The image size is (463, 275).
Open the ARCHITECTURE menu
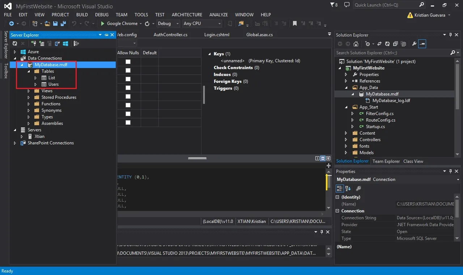pos(187,15)
